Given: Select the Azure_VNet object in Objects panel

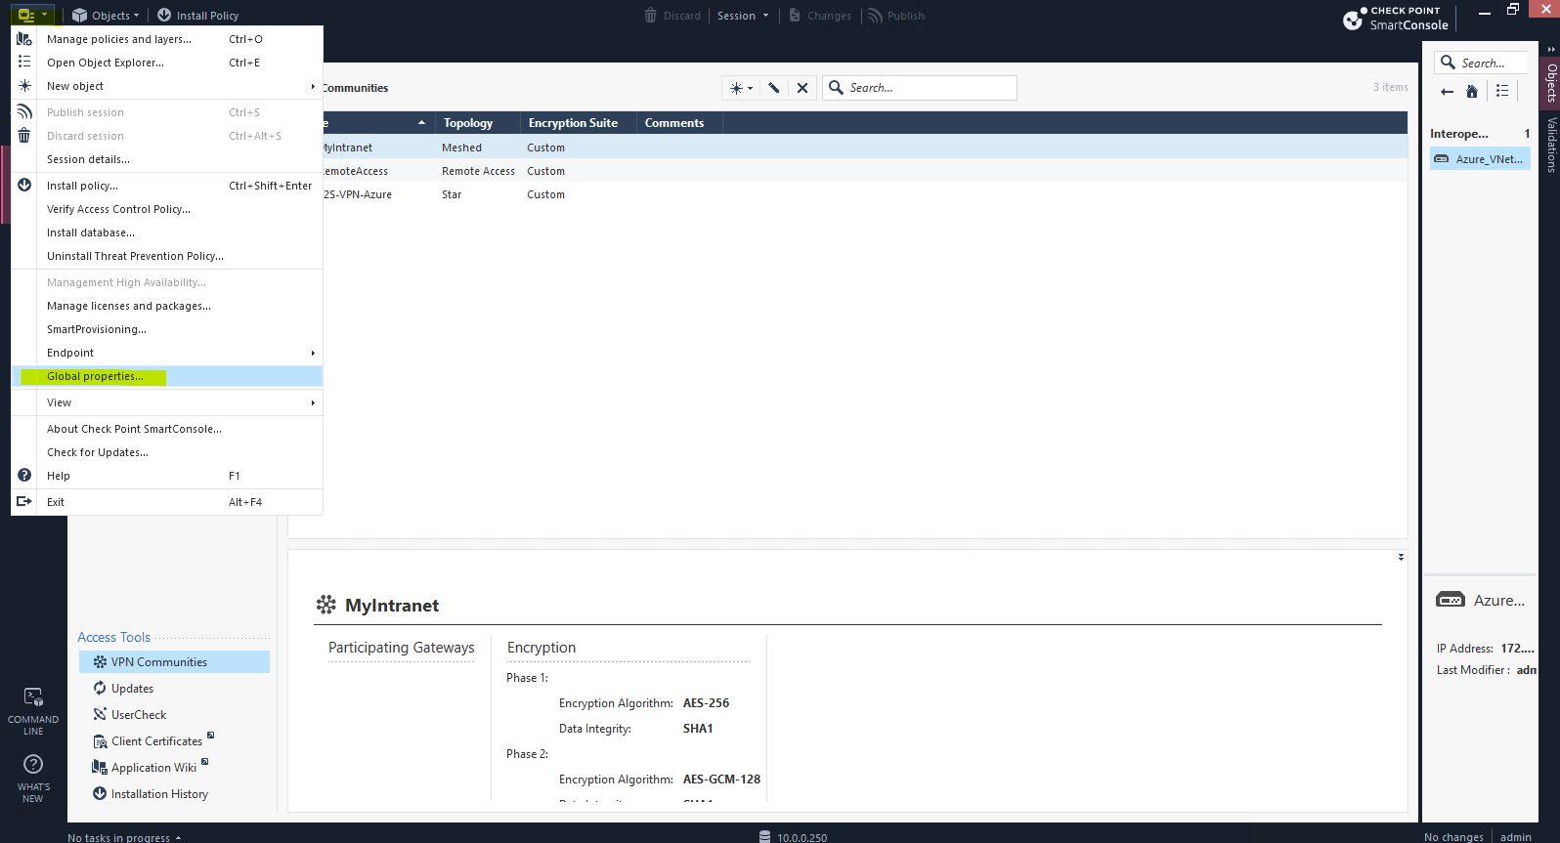Looking at the screenshot, I should [x=1480, y=159].
